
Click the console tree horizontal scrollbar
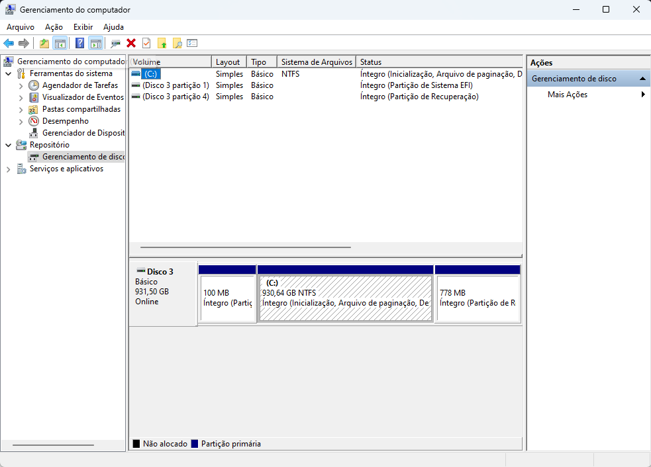click(x=53, y=445)
